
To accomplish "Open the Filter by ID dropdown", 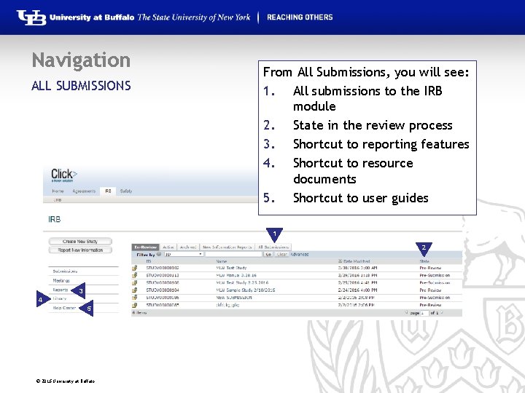I will point(184,254).
